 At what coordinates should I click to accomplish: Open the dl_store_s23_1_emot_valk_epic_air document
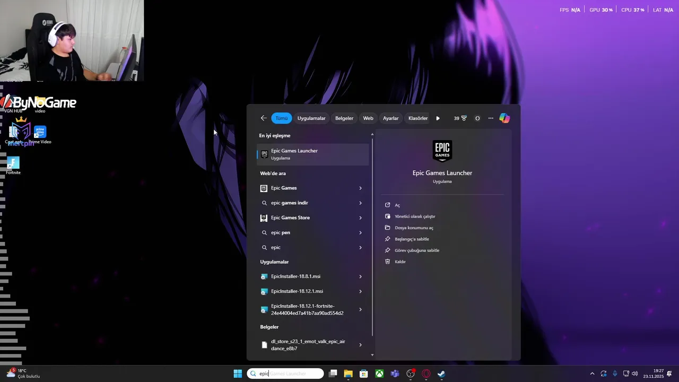coord(307,345)
